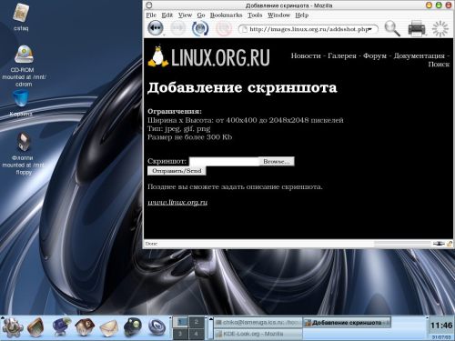Click the Back arrow in Mozilla toolbar

coord(156,28)
